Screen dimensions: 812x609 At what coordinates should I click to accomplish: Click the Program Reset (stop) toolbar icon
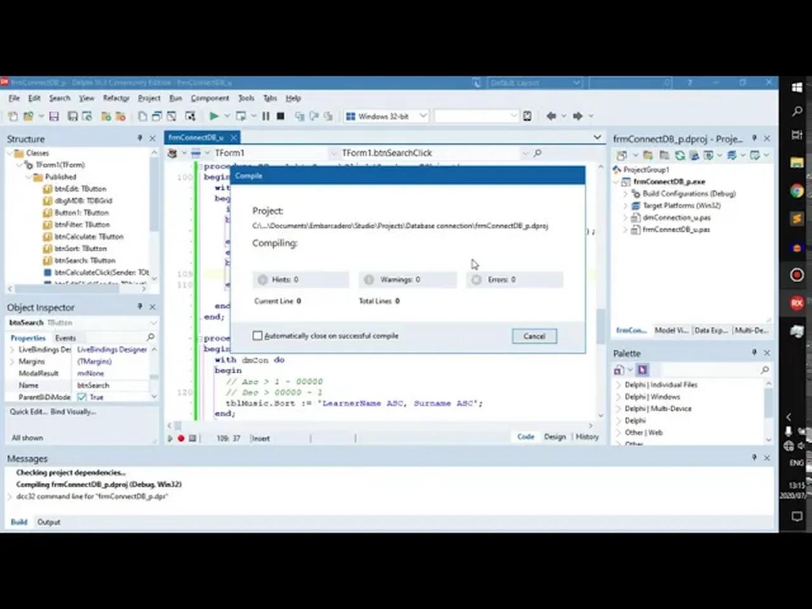280,116
